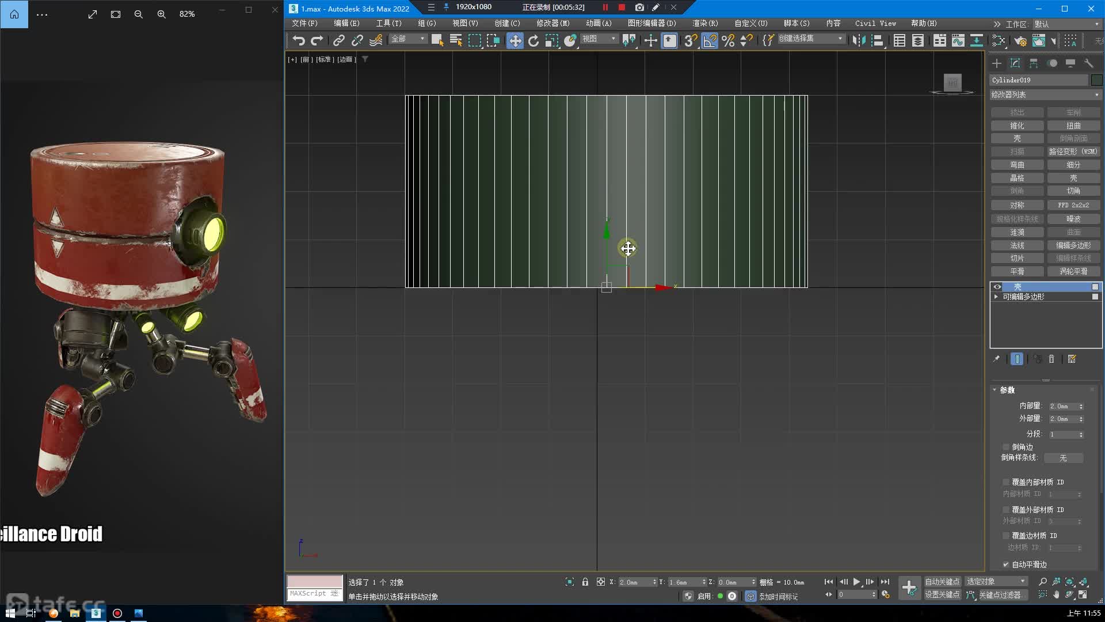Switch to Hierarchy tab in command panel

tap(1034, 63)
